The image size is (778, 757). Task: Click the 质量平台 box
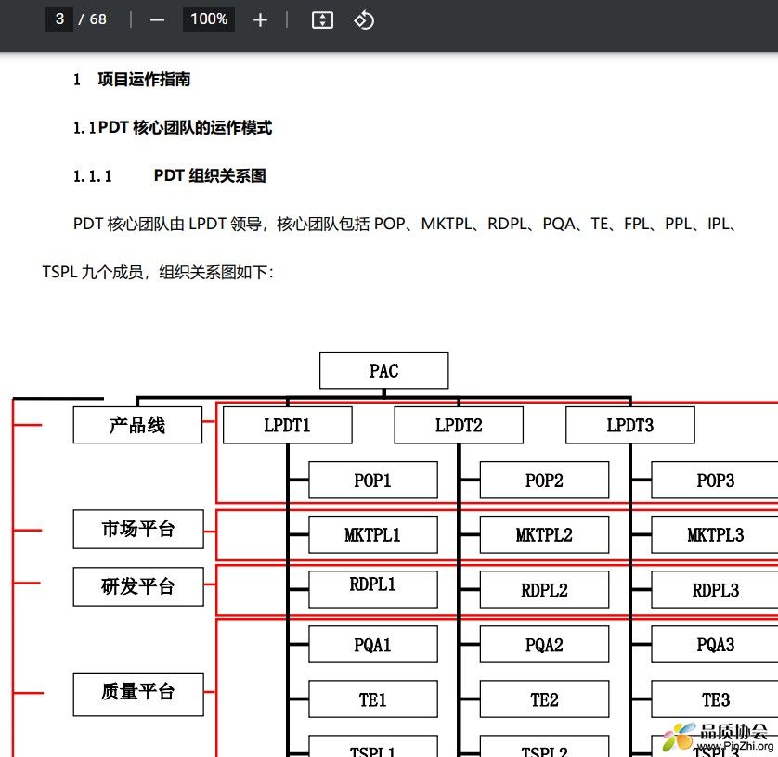138,694
